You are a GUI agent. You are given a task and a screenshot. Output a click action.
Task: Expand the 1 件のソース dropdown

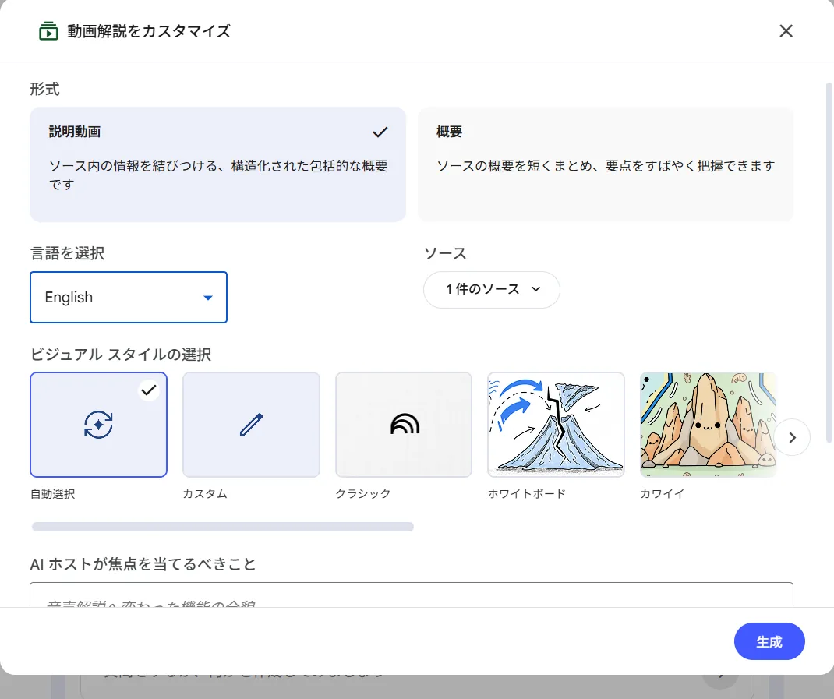492,289
